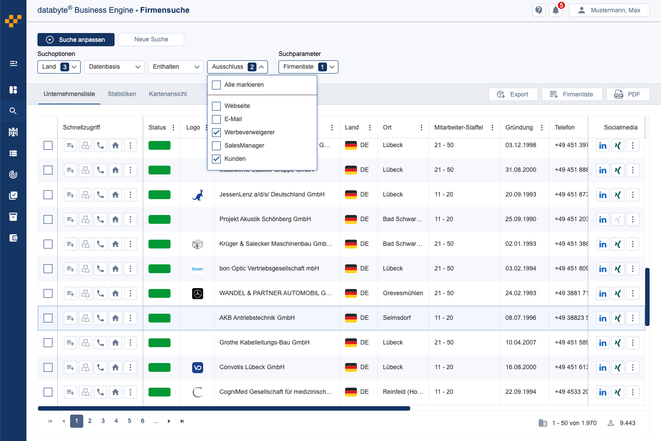
Task: Open Land column options menu
Action: click(370, 127)
